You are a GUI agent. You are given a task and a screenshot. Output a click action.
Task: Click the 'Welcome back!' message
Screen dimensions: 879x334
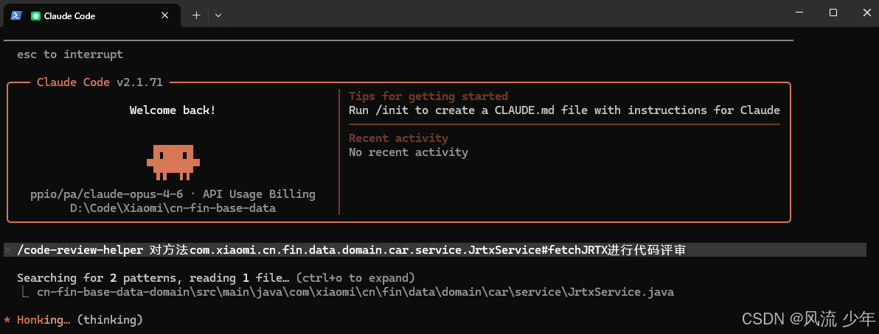173,110
